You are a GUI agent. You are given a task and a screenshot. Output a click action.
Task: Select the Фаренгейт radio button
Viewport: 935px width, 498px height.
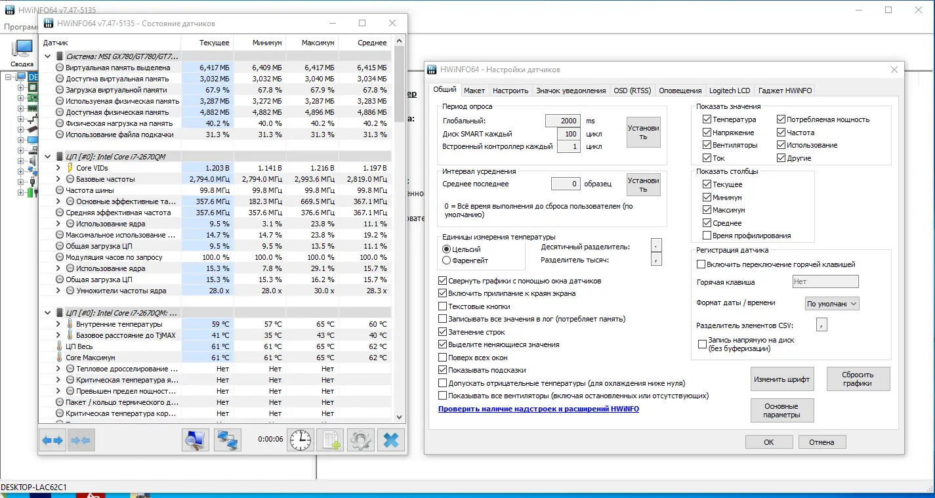coord(447,260)
